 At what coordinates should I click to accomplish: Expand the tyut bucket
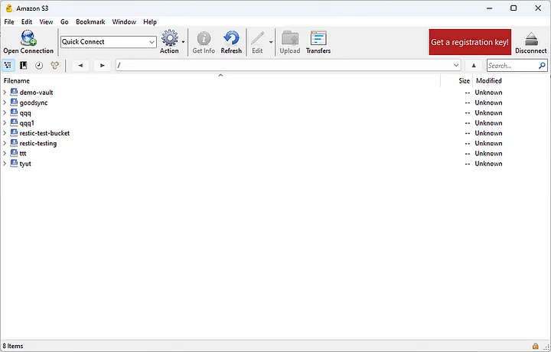[x=5, y=164]
